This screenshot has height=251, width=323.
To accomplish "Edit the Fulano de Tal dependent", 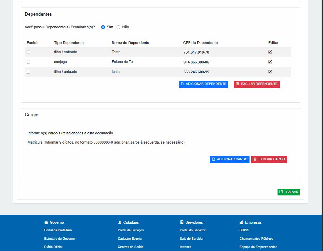I will click(270, 62).
